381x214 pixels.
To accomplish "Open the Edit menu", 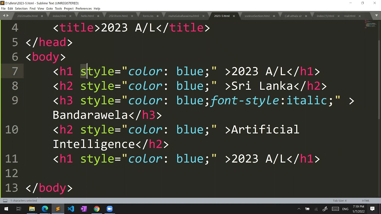I will tap(10, 9).
